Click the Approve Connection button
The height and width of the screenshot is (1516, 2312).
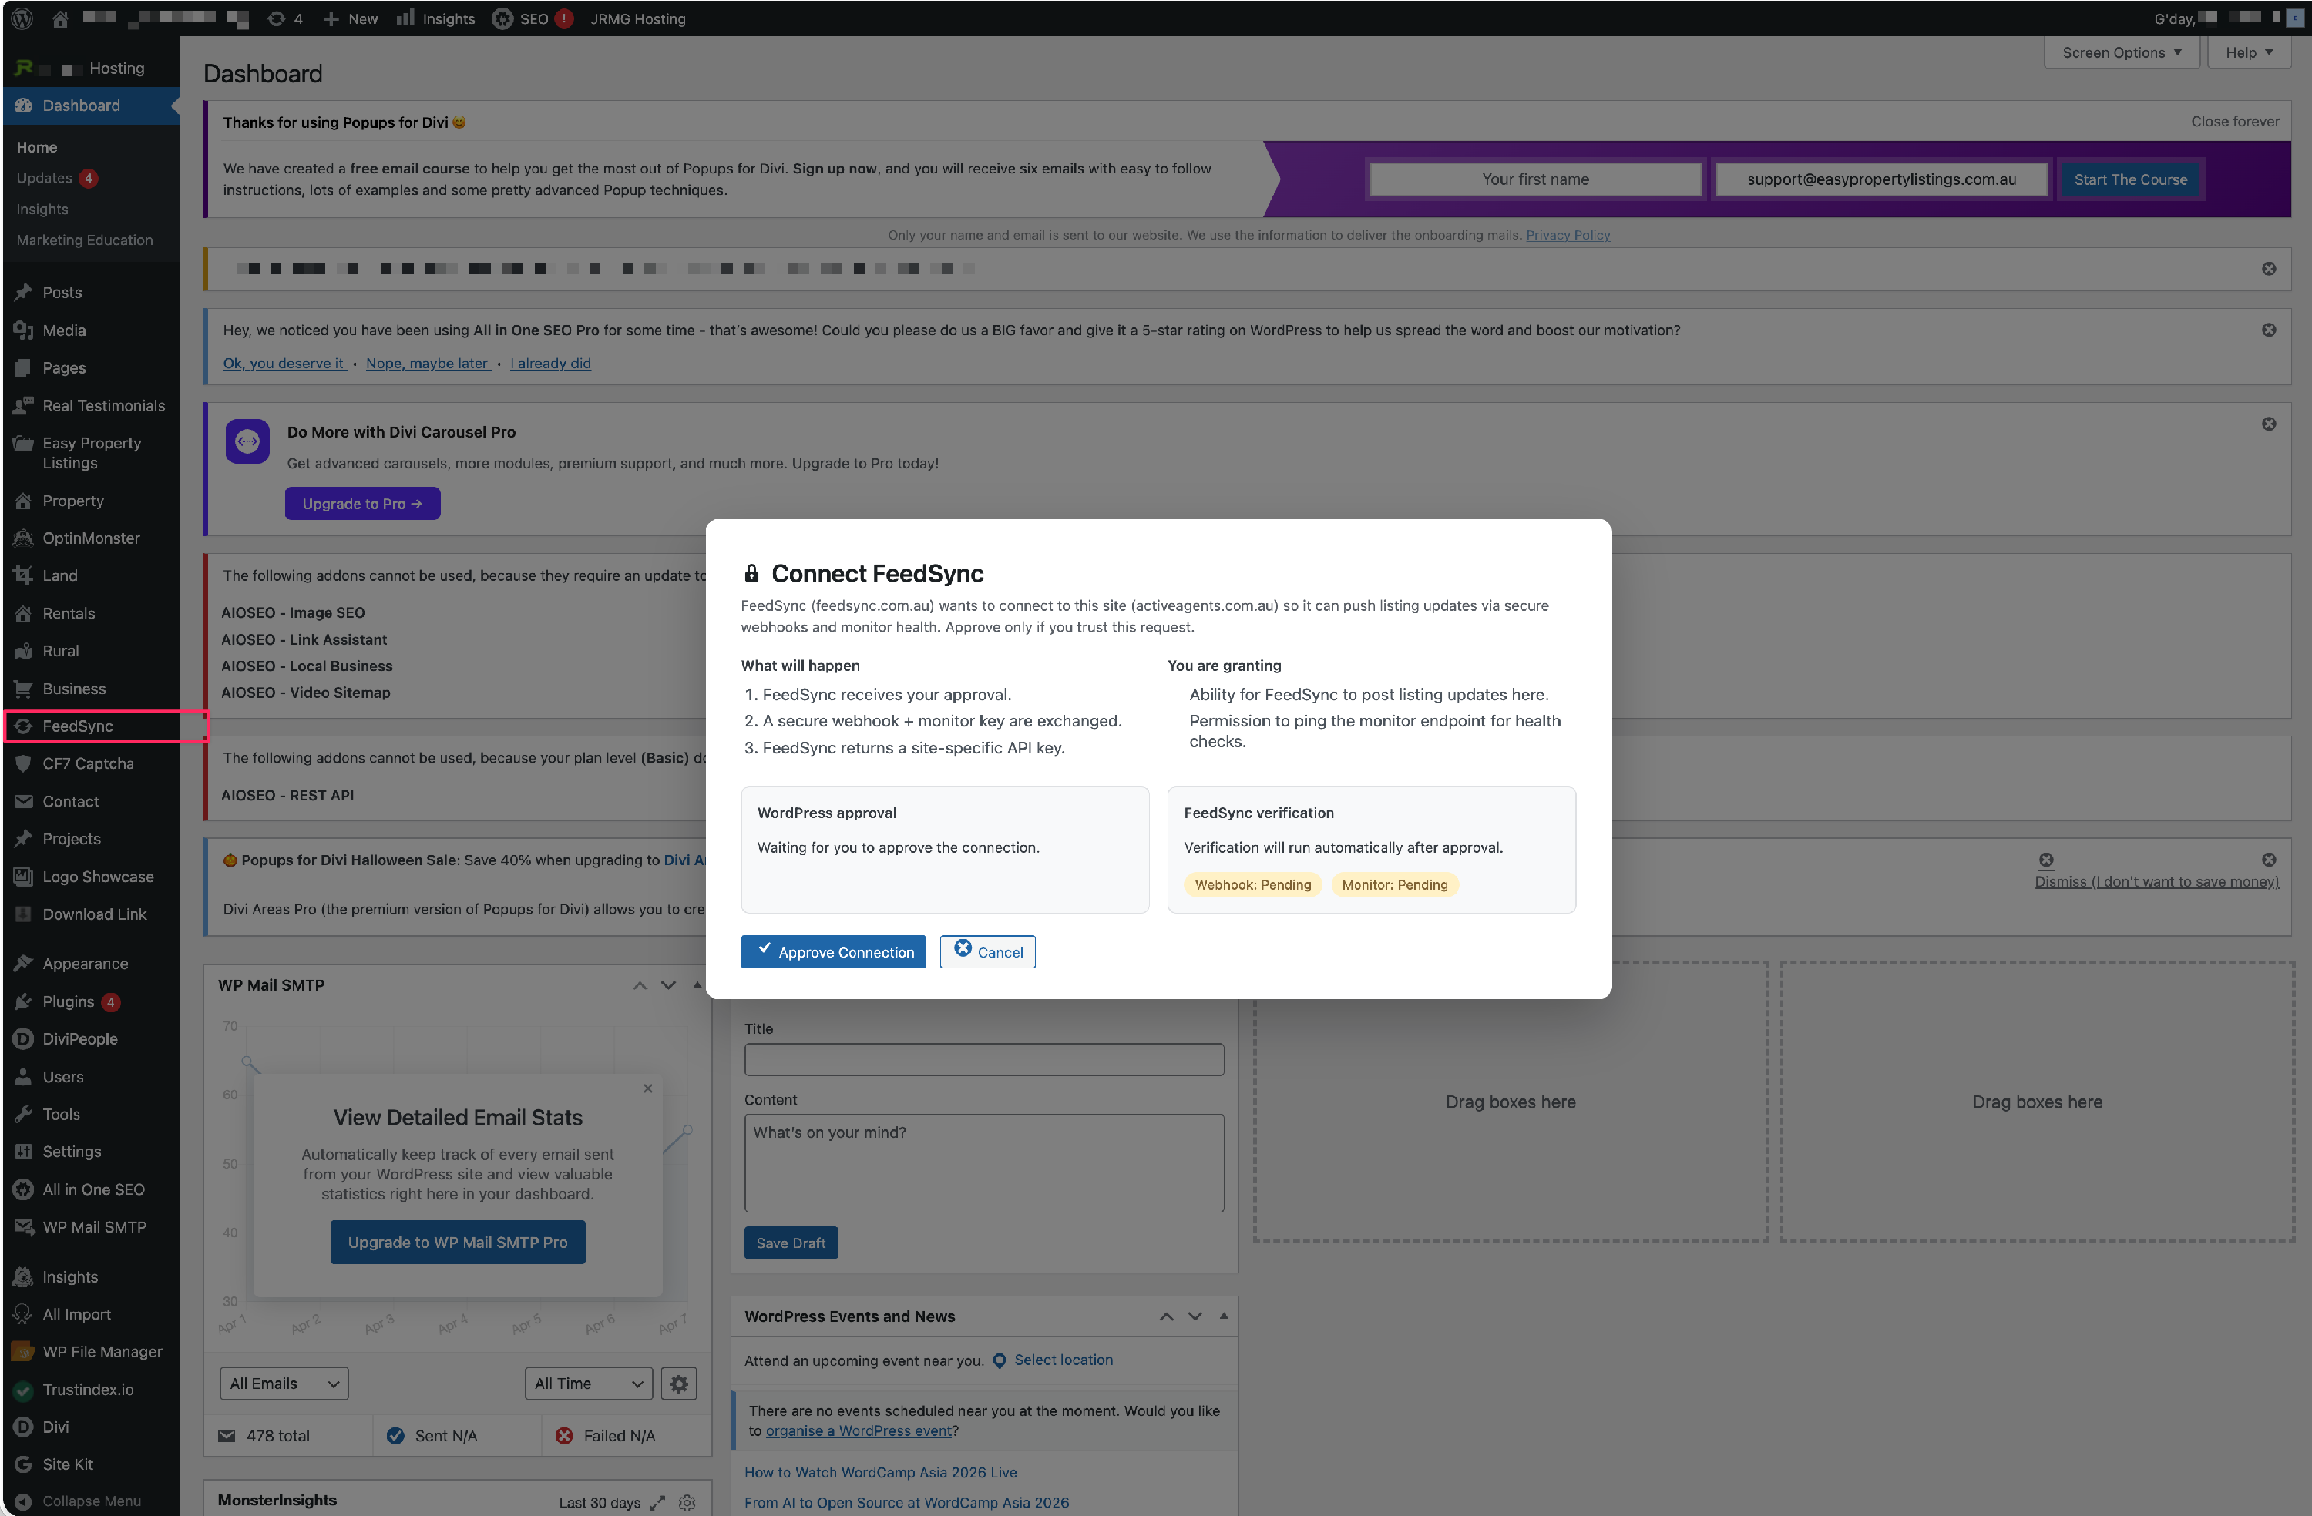coord(832,952)
